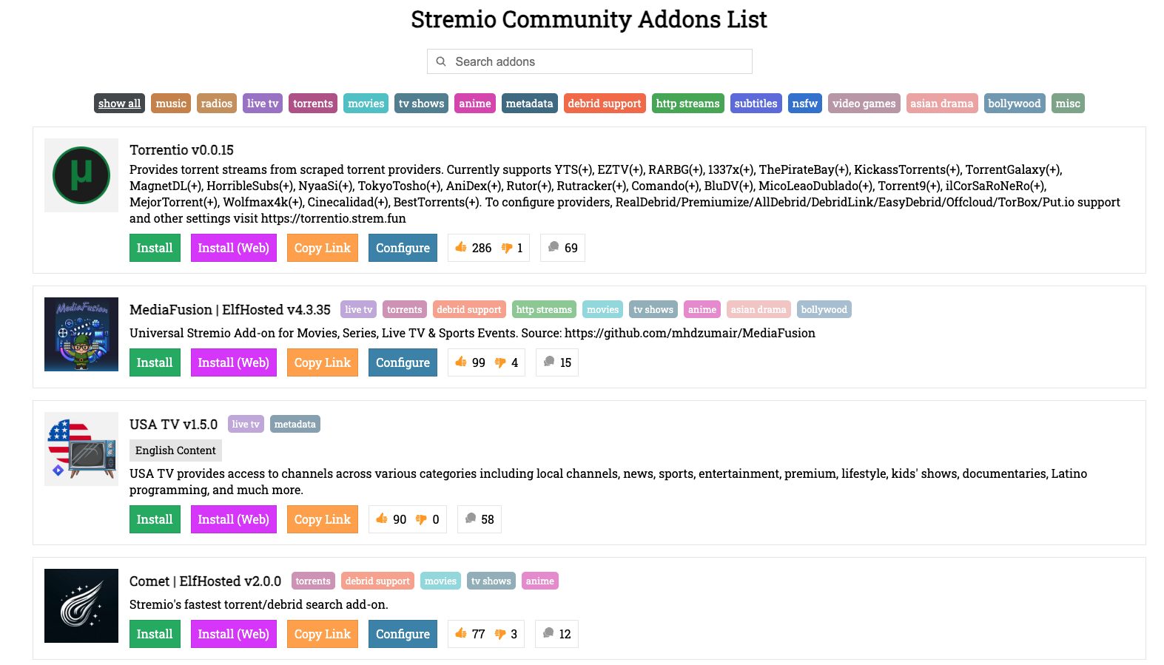Copy Link for MediaFusion
The image size is (1164, 665).
(323, 362)
